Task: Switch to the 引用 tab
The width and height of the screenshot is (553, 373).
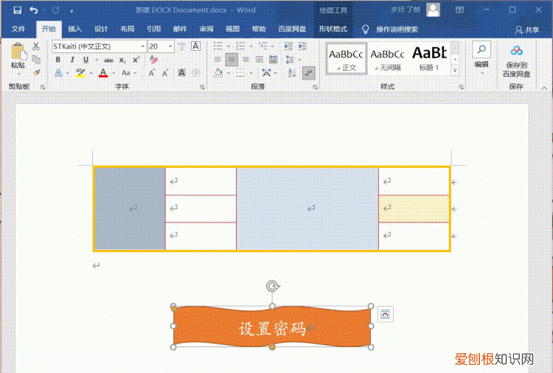Action: click(x=154, y=29)
